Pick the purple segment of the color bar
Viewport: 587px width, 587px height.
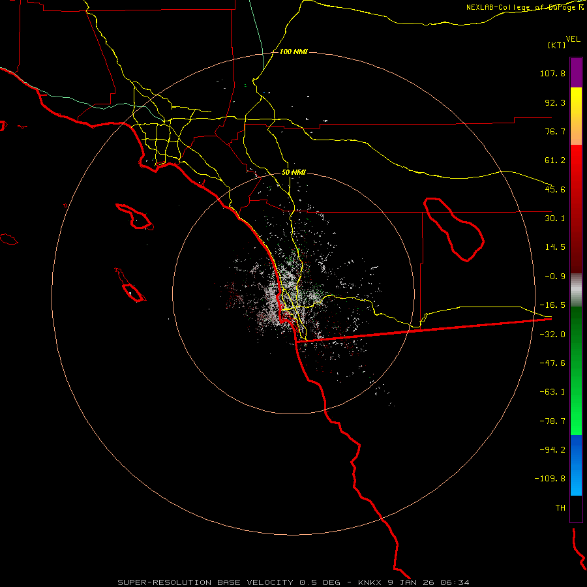click(x=576, y=72)
